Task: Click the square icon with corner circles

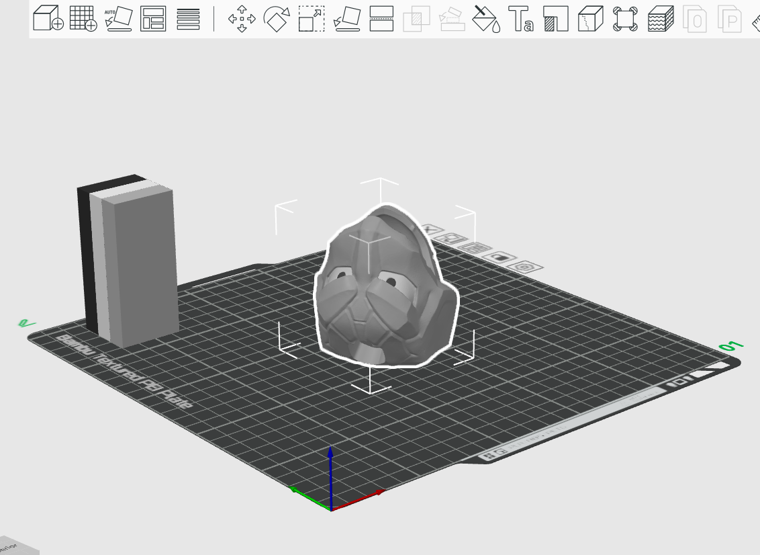Action: coord(625,18)
